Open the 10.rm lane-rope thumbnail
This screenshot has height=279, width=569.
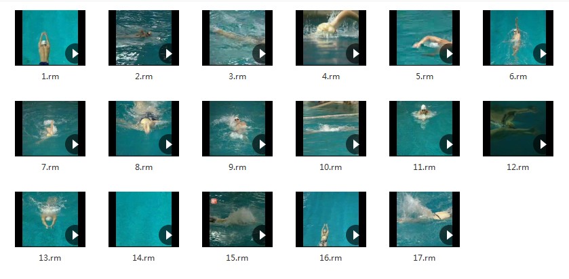pos(331,129)
